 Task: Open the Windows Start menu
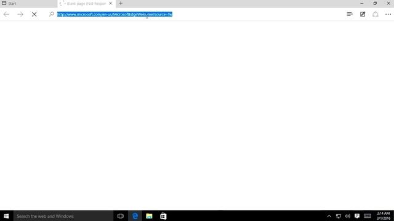click(x=6, y=216)
